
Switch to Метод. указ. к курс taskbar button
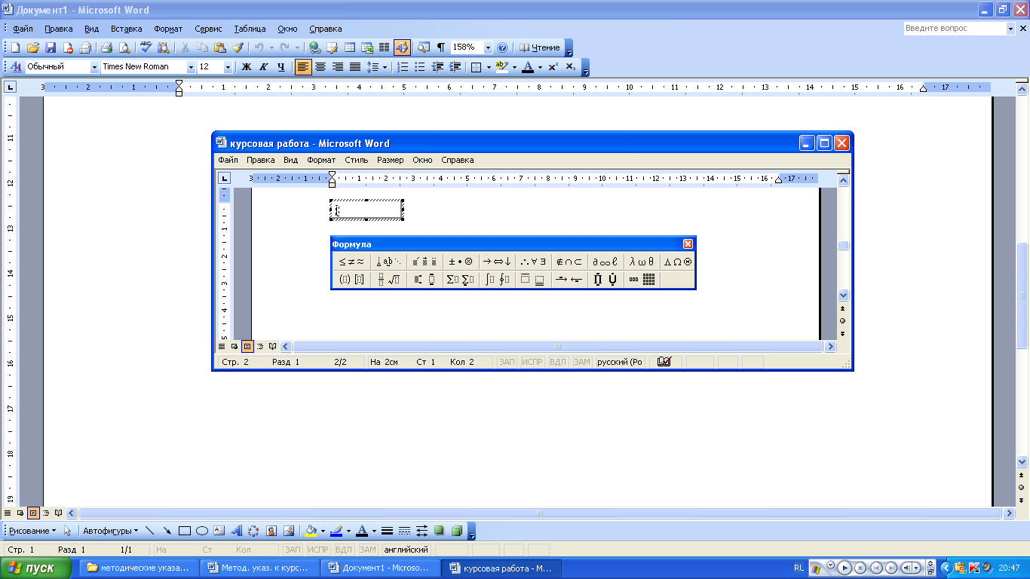click(259, 568)
